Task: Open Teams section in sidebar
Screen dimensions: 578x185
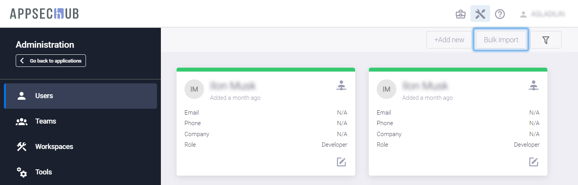Action: point(46,121)
